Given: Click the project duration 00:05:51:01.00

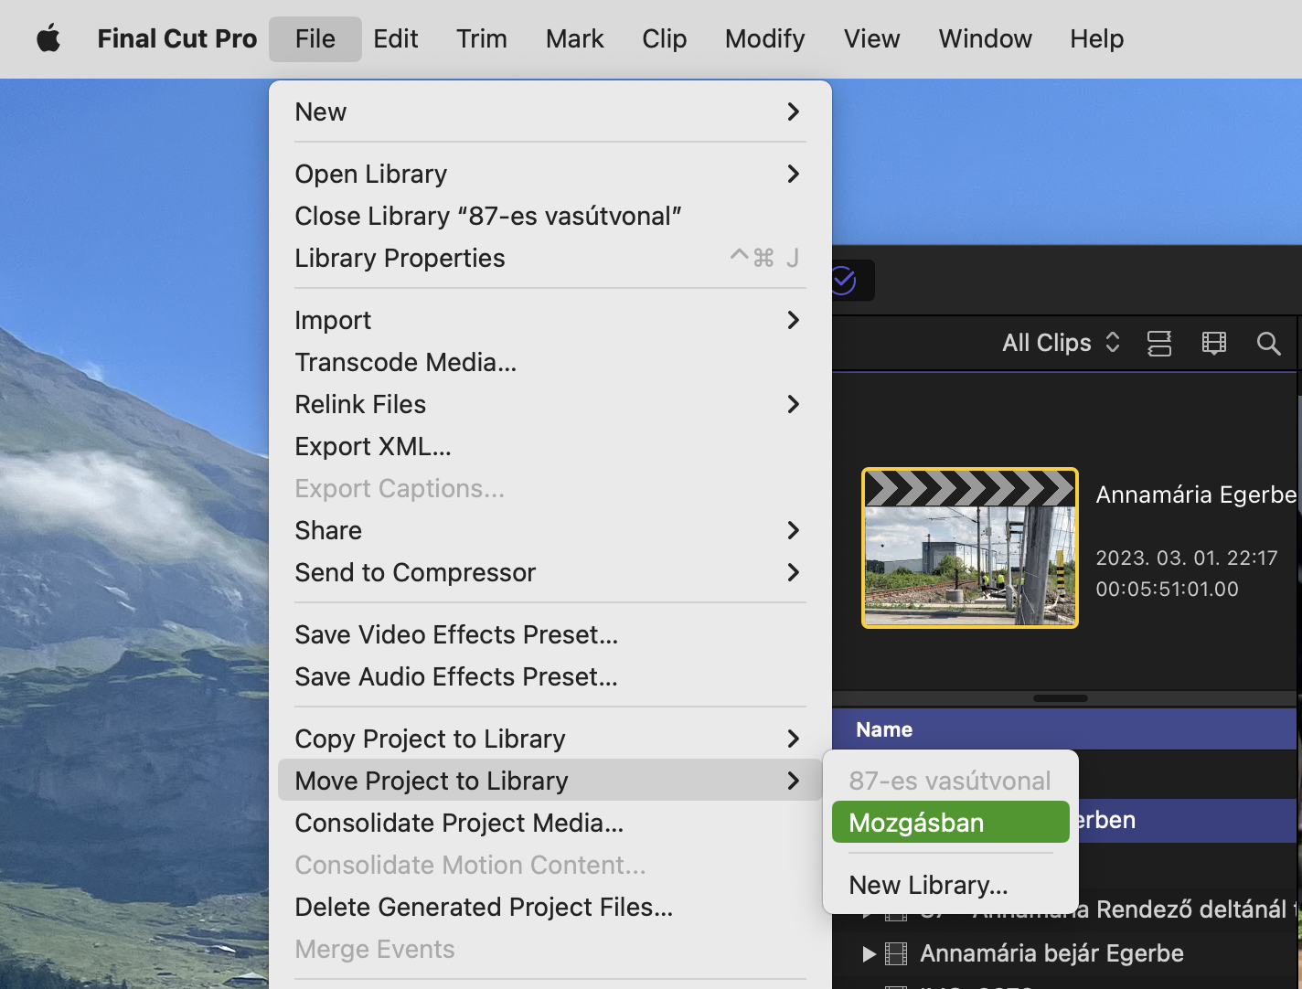Looking at the screenshot, I should [1168, 589].
